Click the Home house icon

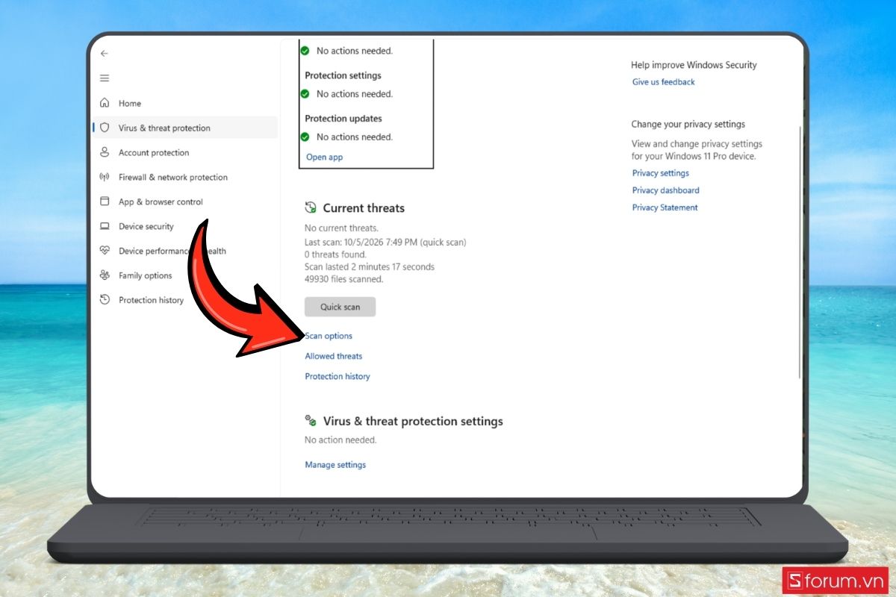click(105, 103)
